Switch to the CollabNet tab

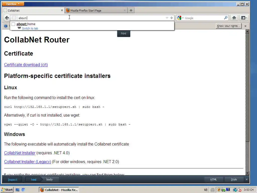[33, 10]
